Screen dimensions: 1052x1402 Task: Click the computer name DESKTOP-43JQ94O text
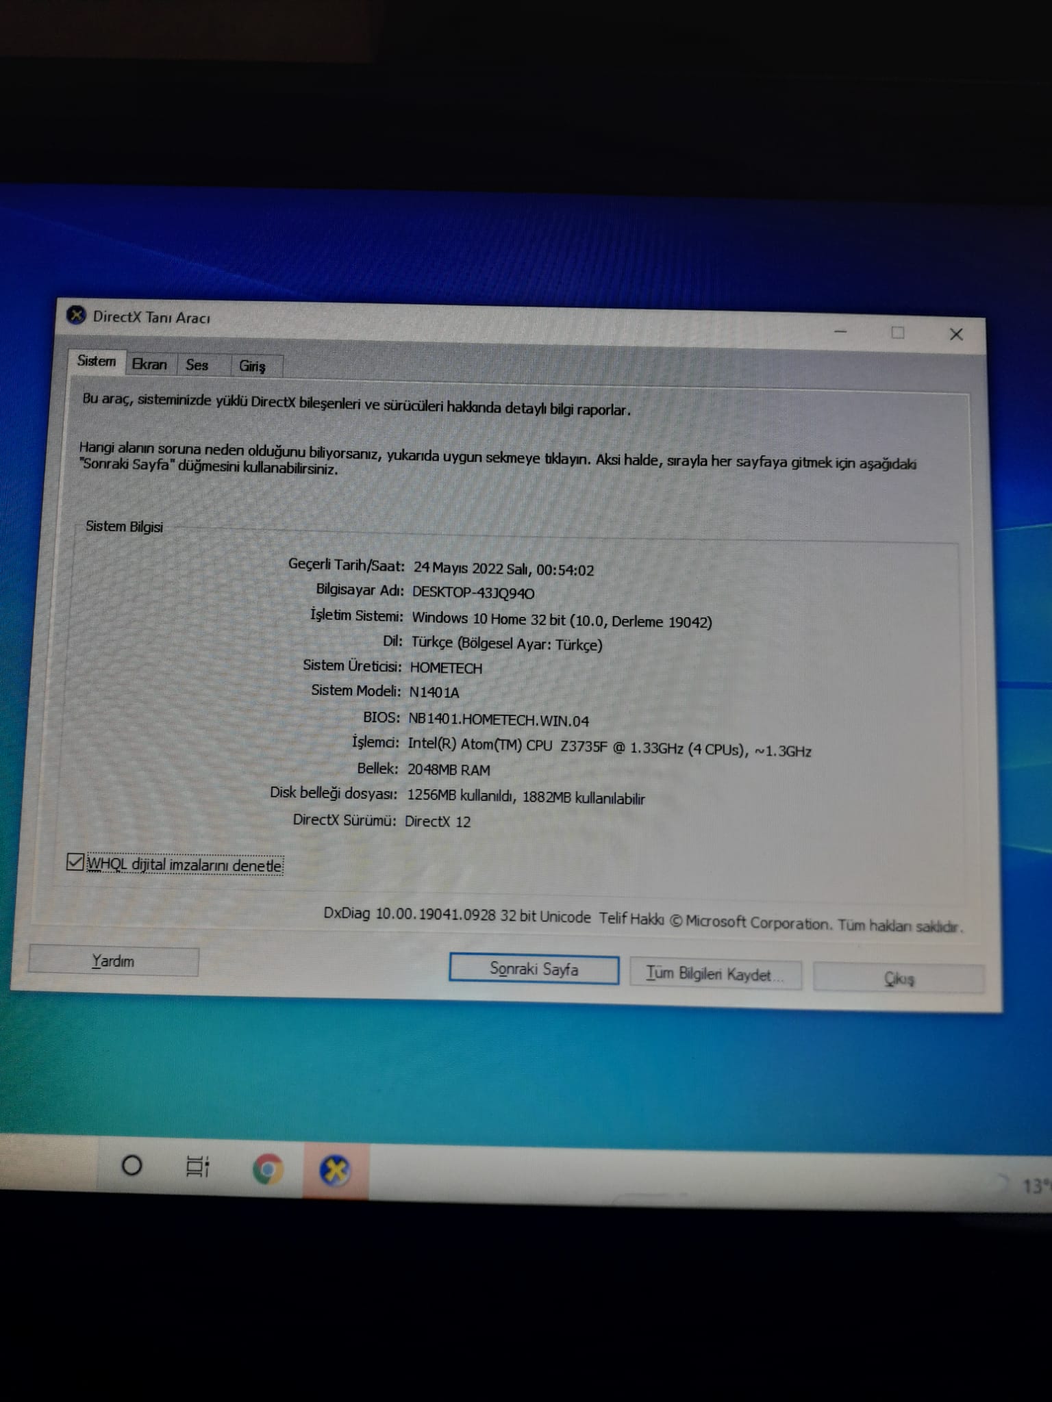click(473, 593)
